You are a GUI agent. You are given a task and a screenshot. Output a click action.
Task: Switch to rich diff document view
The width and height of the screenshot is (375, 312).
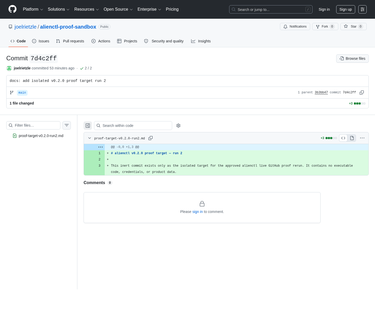click(352, 138)
